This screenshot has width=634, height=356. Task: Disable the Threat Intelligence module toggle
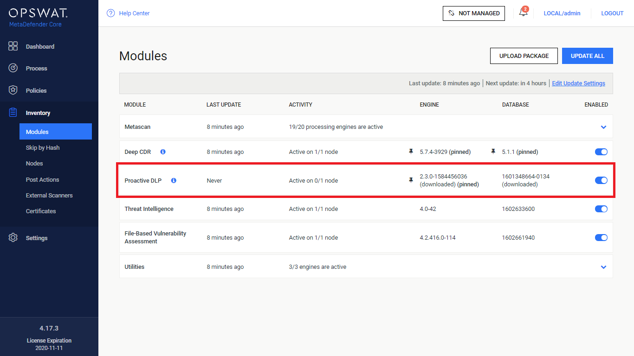[601, 209]
